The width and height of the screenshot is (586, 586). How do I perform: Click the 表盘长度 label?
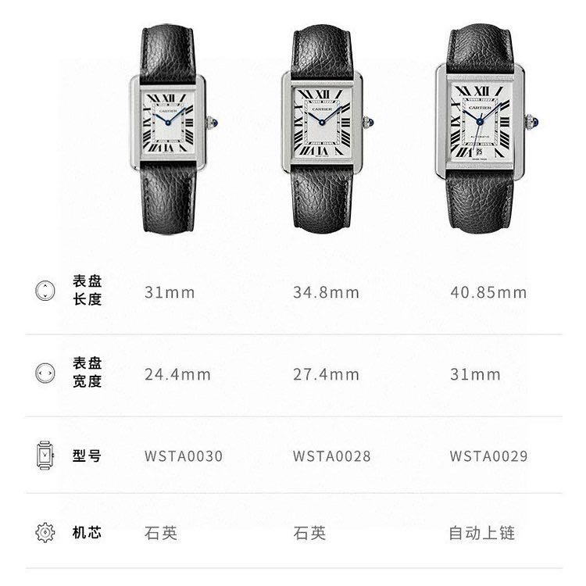tap(87, 291)
